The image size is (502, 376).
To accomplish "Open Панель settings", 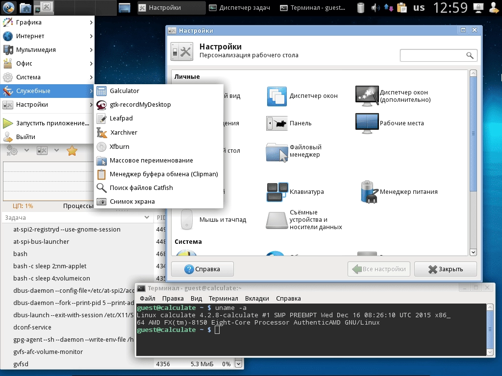I will [289, 123].
